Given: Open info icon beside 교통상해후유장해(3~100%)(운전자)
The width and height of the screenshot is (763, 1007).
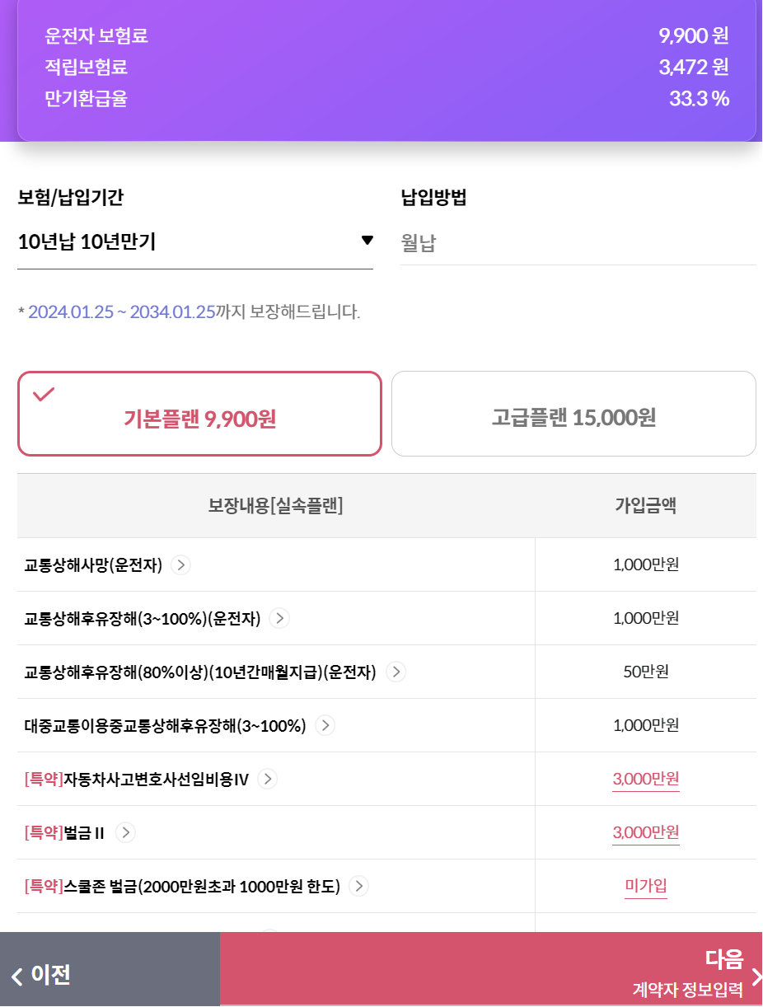Looking at the screenshot, I should pyautogui.click(x=279, y=618).
